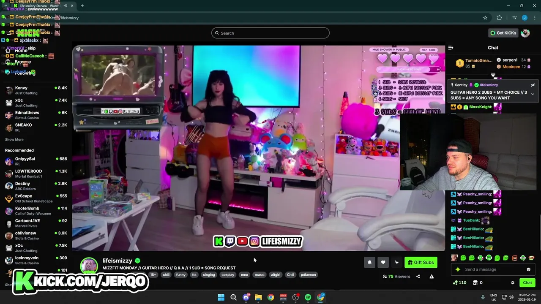This screenshot has width=541, height=304.
Task: Select the altgirl tag
Action: pos(276,274)
